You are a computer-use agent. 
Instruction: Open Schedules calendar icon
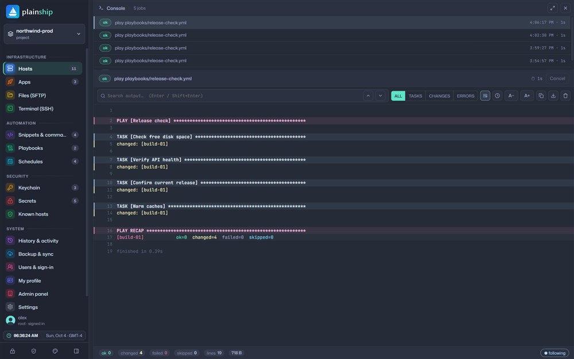10,161
